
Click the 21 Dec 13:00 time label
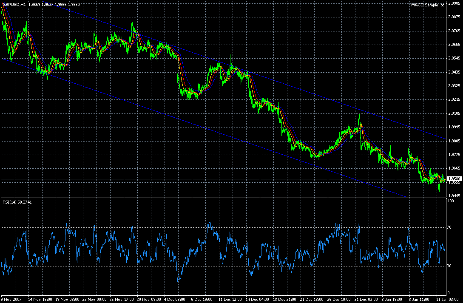[312, 300]
